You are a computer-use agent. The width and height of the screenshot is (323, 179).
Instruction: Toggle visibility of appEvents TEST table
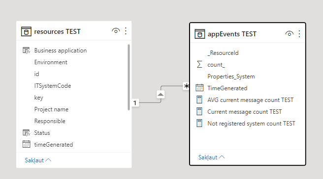click(x=289, y=33)
